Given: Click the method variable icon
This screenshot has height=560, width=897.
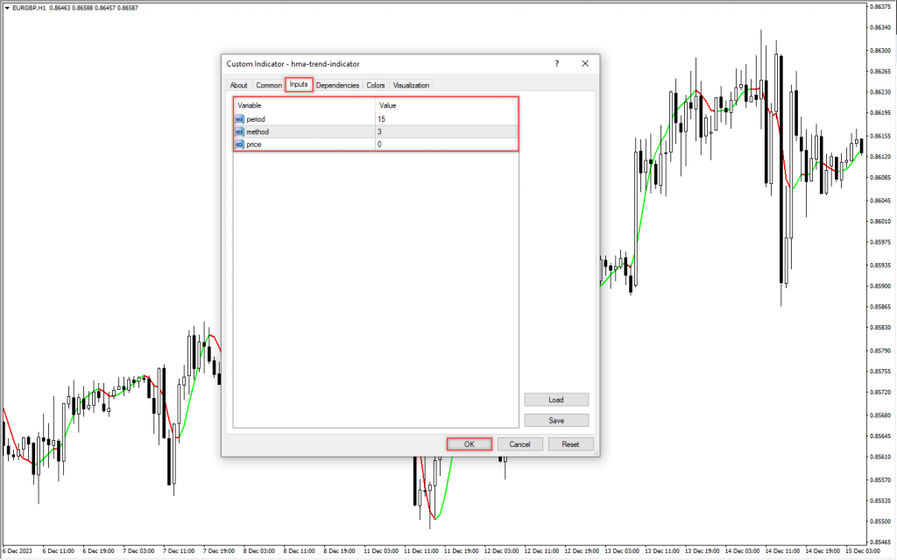Looking at the screenshot, I should 240,131.
